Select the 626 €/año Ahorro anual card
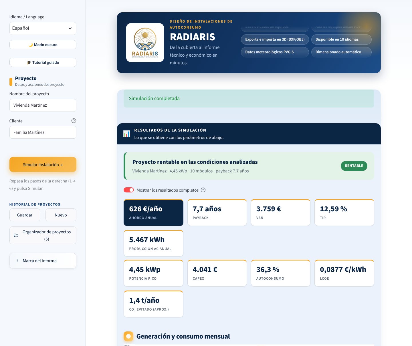 click(x=153, y=212)
